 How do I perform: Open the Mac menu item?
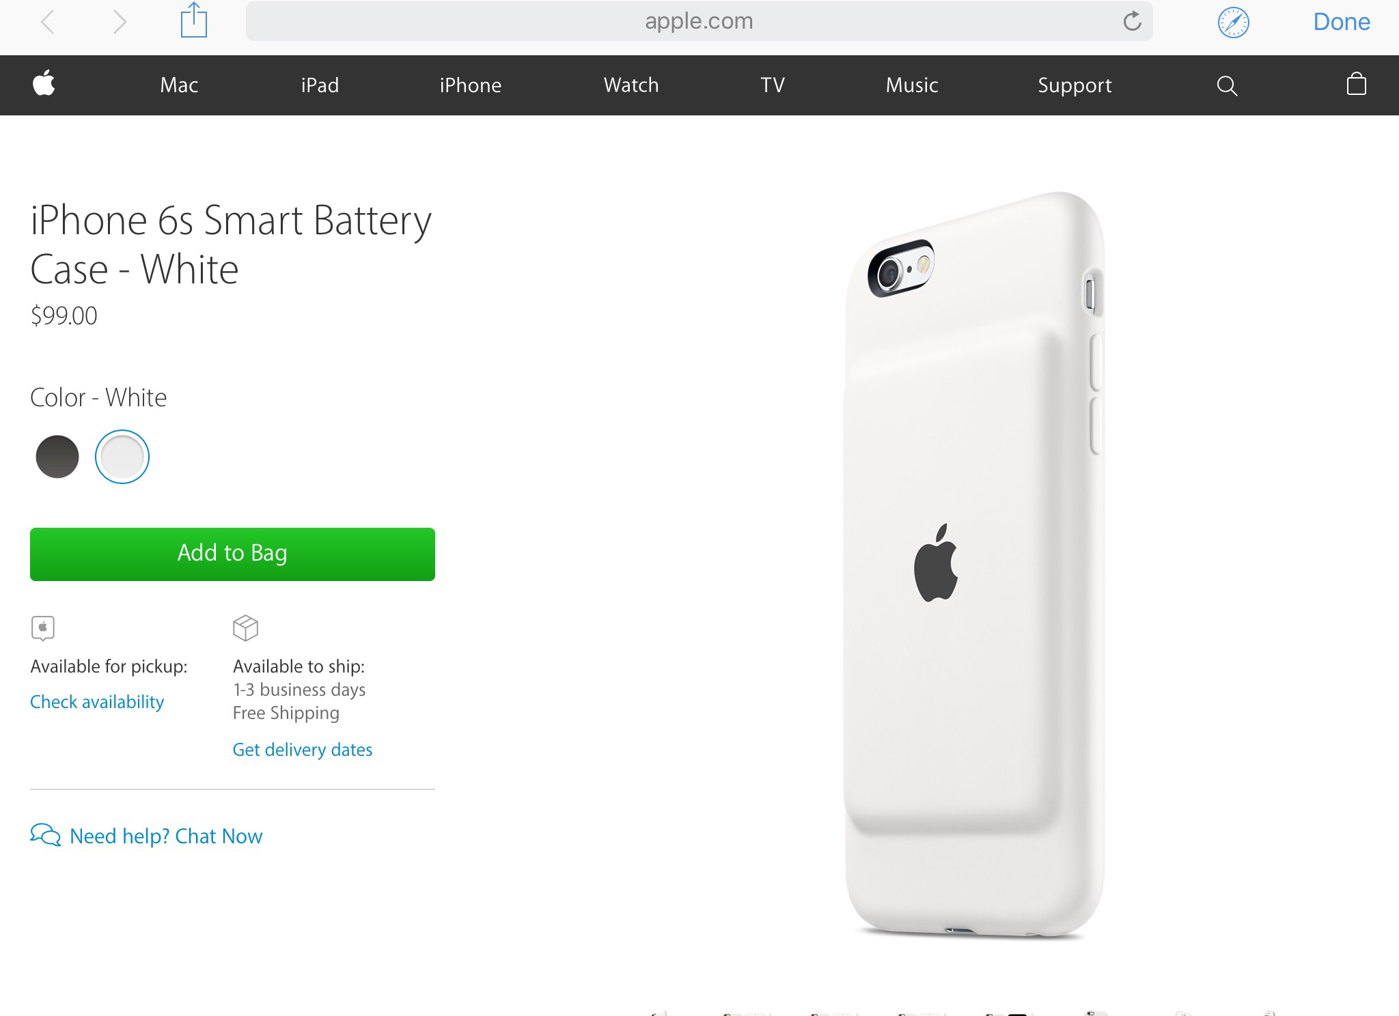179,85
